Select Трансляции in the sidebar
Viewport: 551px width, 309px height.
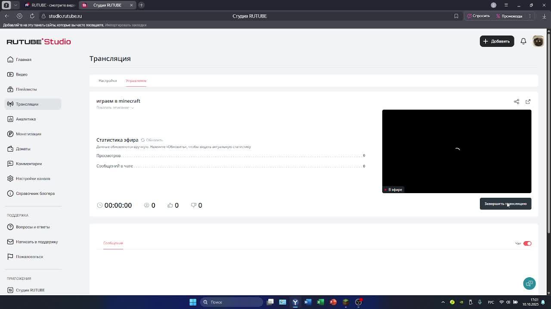33,104
